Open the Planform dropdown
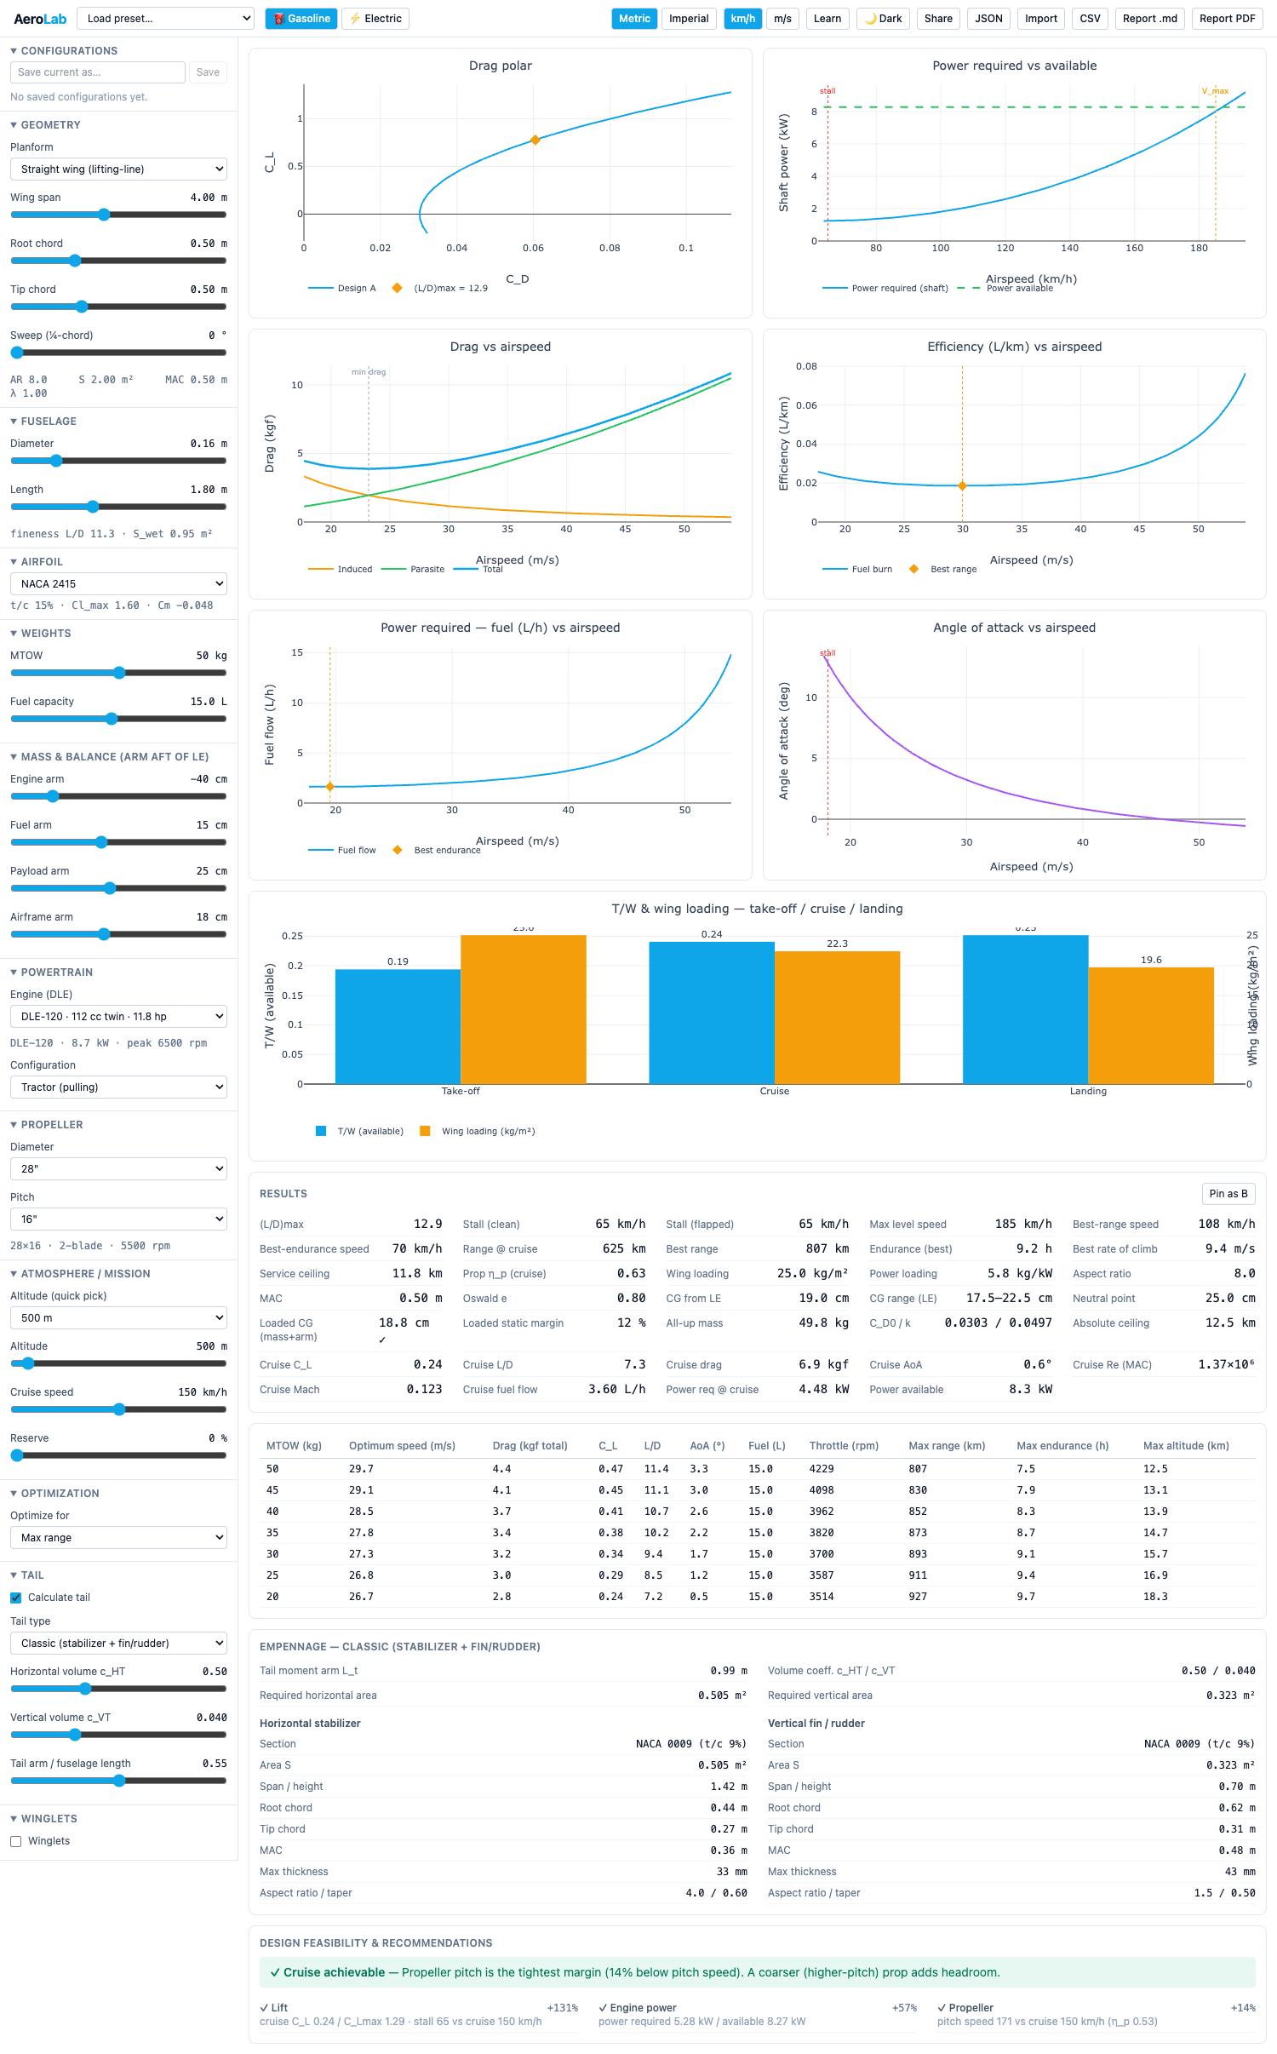 118,169
